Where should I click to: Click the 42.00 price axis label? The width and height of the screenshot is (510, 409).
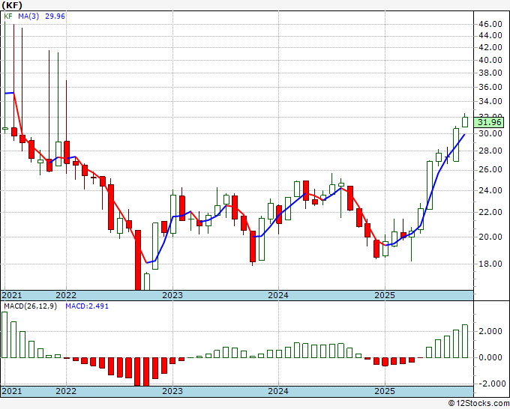pyautogui.click(x=490, y=47)
